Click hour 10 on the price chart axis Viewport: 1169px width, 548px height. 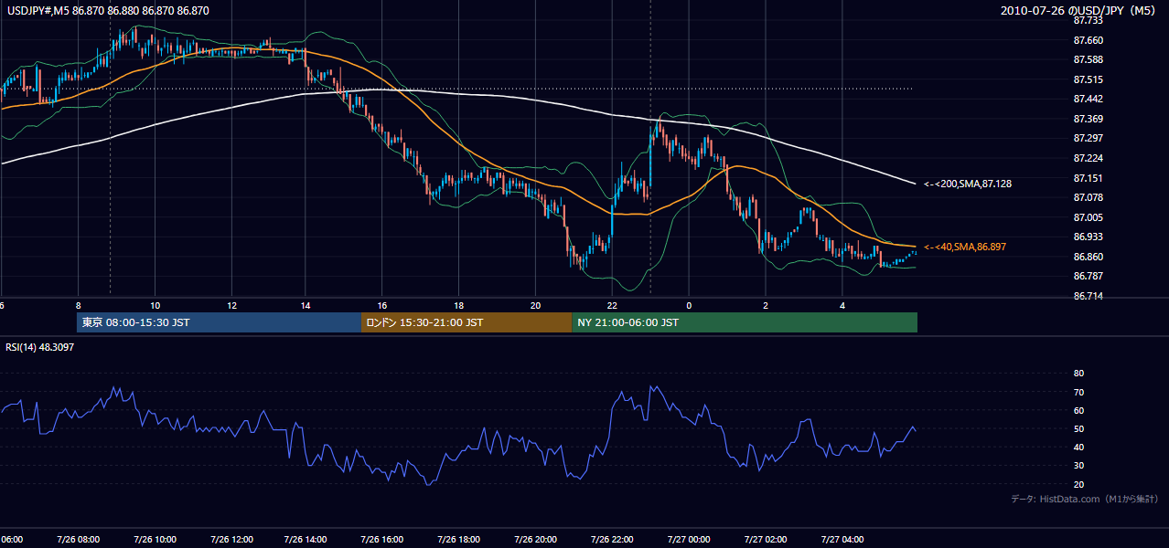point(155,305)
